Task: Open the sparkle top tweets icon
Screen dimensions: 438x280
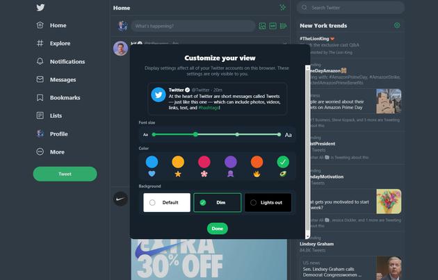Action: (x=283, y=8)
